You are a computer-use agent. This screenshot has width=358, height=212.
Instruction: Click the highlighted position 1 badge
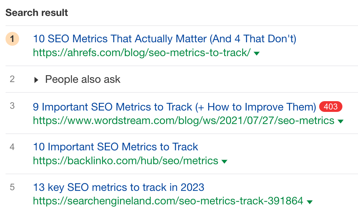(x=12, y=39)
